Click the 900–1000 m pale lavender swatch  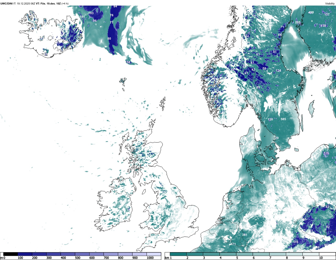coord(139,254)
